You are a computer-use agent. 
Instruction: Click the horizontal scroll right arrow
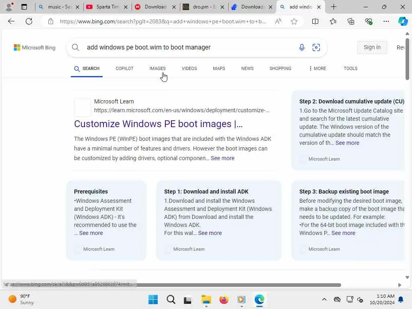[x=400, y=285]
